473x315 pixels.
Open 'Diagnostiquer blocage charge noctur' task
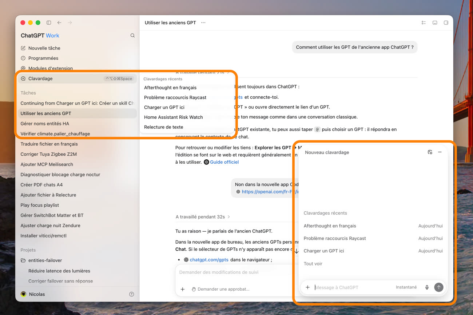tap(77, 175)
